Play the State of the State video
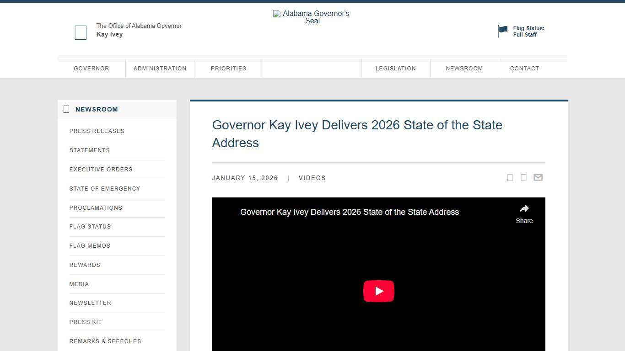The height and width of the screenshot is (351, 625). 378,291
